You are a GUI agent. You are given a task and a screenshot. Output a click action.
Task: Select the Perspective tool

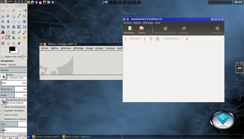14,27
